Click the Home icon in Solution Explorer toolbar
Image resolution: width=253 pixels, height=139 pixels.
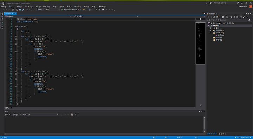(x=214, y=17)
